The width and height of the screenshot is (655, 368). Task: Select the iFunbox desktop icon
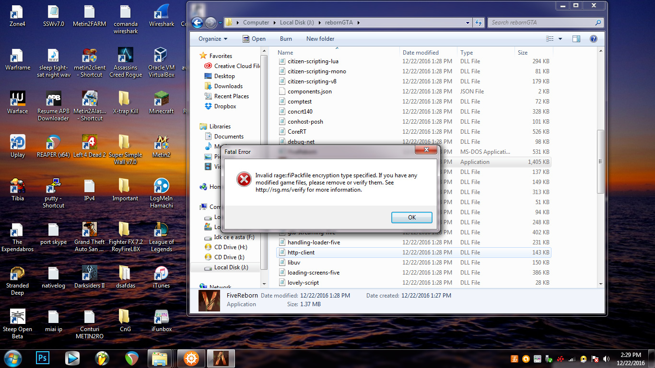pos(162,321)
